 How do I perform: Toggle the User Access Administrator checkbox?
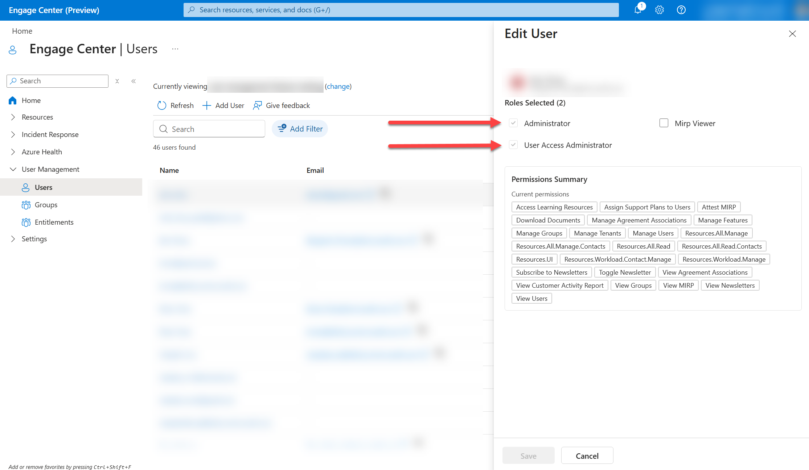[513, 145]
